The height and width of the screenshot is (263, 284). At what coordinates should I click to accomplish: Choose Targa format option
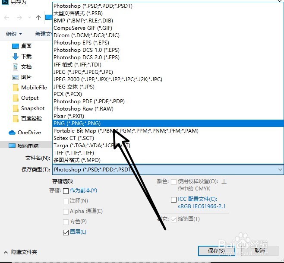pyautogui.click(x=168, y=146)
